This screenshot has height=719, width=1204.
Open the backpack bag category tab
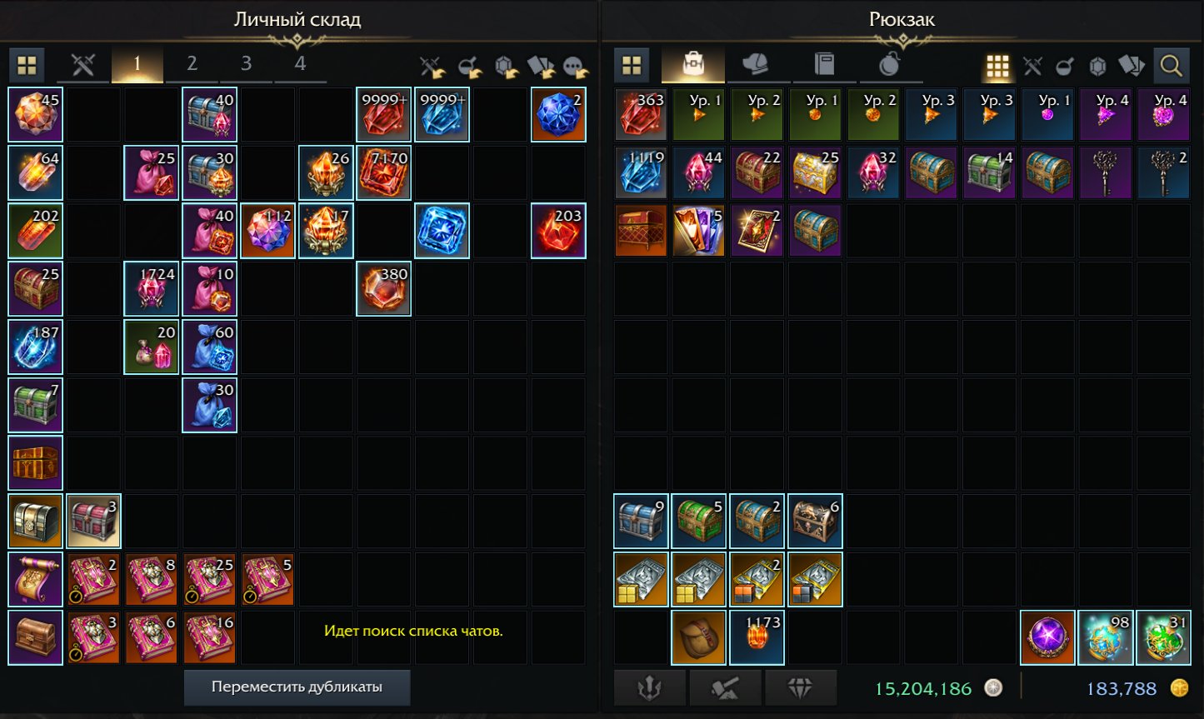(x=693, y=65)
